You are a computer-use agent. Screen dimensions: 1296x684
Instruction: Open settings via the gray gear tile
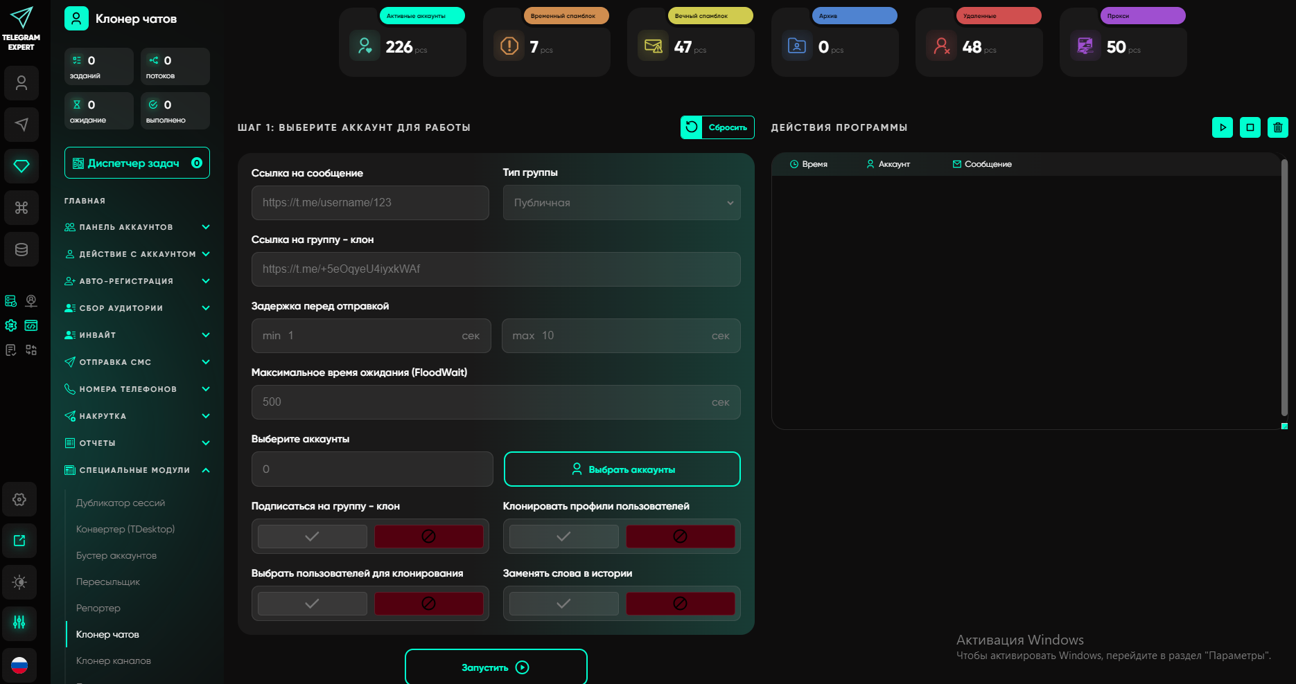[x=19, y=499]
